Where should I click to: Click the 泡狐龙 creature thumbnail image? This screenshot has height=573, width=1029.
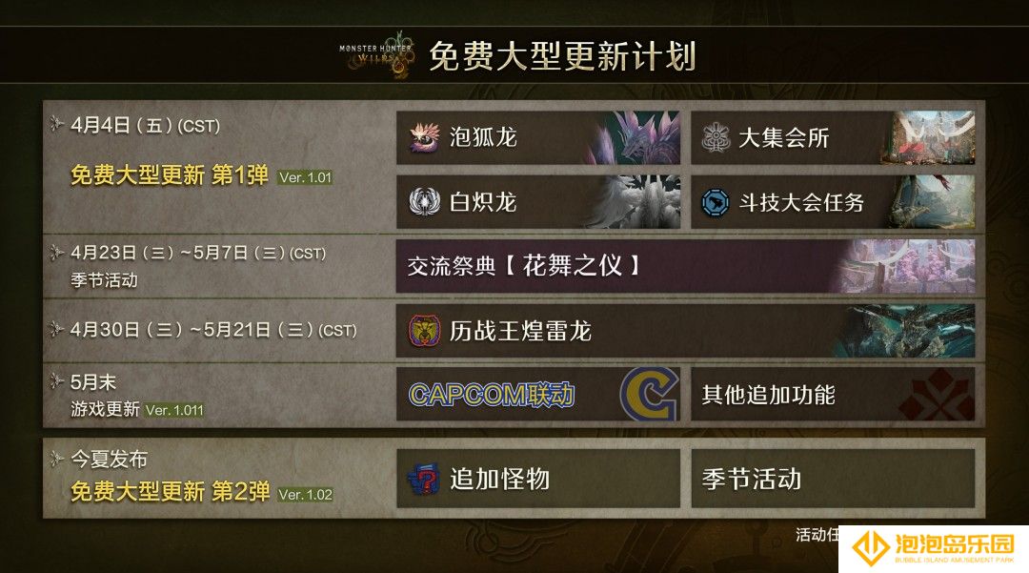[634, 138]
